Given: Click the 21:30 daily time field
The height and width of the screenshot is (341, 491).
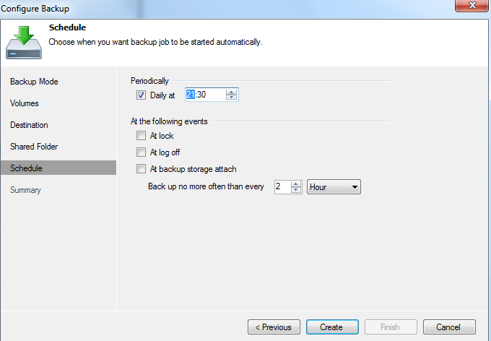Looking at the screenshot, I should pyautogui.click(x=205, y=95).
